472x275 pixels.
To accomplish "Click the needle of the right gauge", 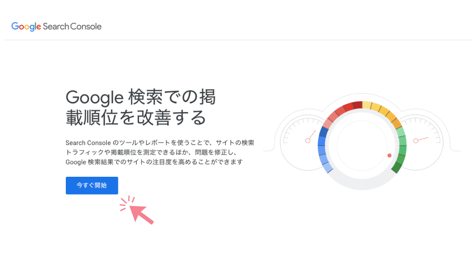I will pyautogui.click(x=422, y=139).
